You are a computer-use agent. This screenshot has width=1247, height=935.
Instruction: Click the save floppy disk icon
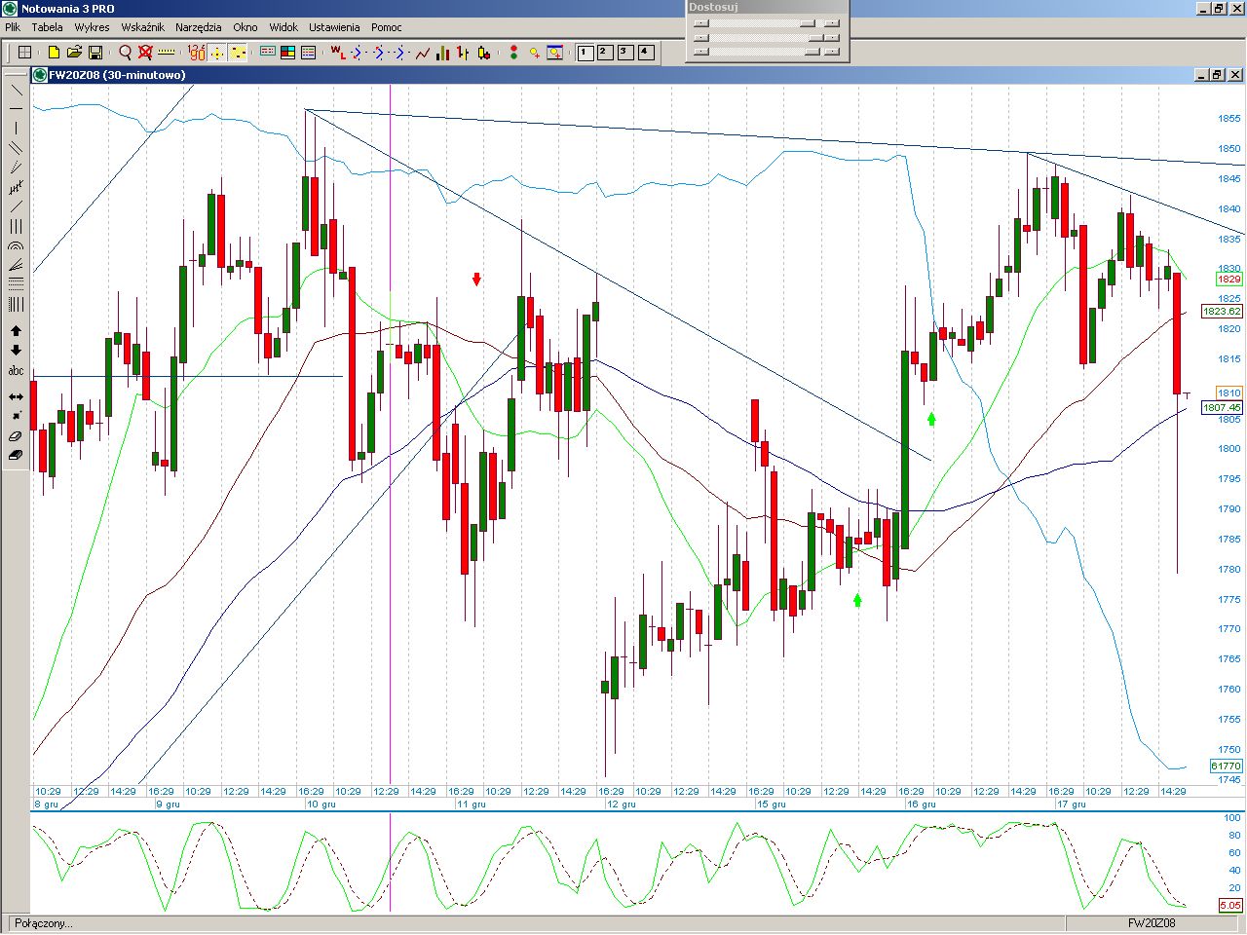[95, 53]
